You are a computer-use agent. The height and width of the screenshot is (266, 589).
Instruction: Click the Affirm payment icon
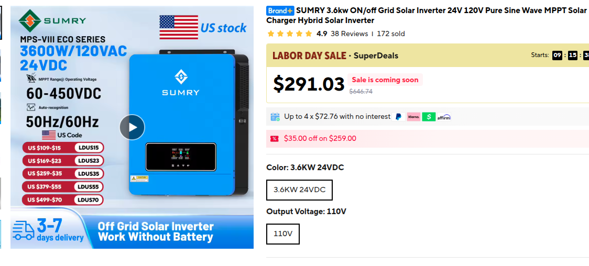click(444, 117)
